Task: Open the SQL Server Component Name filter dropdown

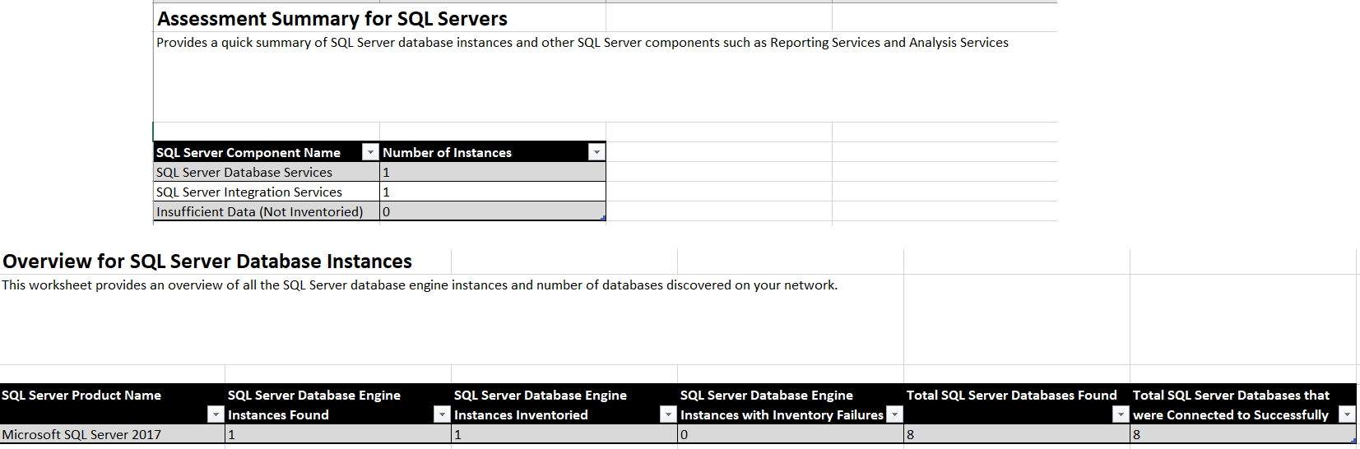Action: coord(370,152)
